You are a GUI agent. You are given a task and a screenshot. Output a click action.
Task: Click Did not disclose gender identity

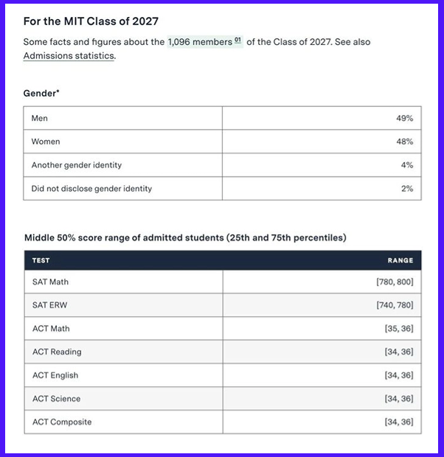(91, 189)
